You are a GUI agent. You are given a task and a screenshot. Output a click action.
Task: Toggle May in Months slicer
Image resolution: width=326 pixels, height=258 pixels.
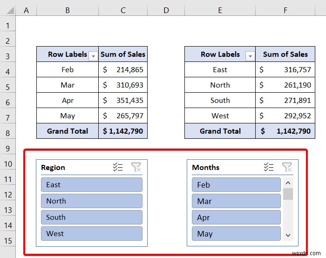pos(236,234)
